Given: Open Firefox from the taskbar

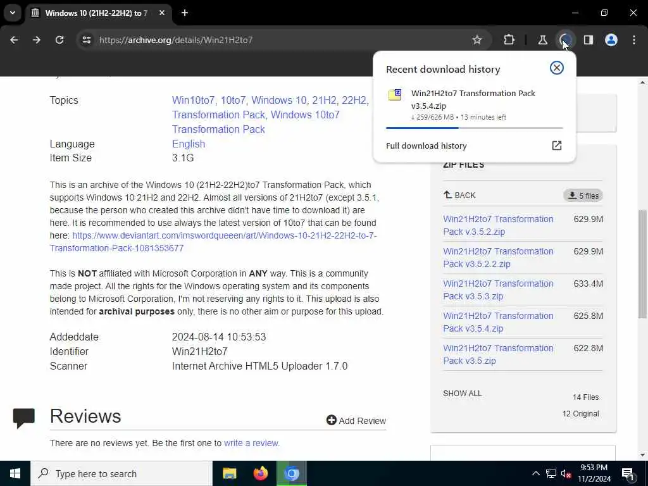Looking at the screenshot, I should click(x=260, y=473).
